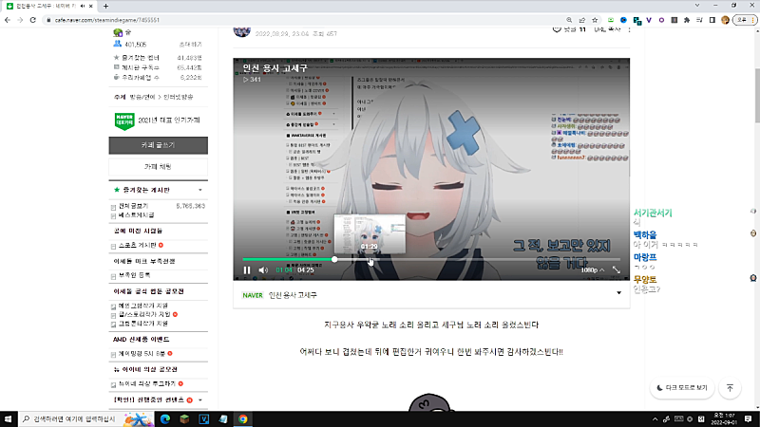Viewport: 760px width, 427px height.
Task: Open the 1080p video quality selector
Action: click(x=592, y=269)
